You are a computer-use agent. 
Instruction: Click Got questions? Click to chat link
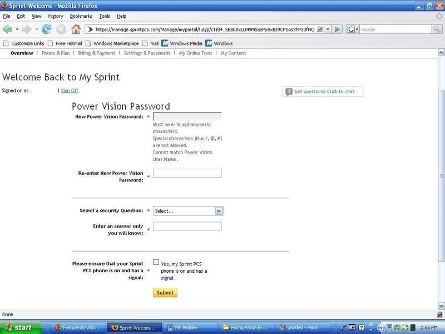pyautogui.click(x=324, y=91)
